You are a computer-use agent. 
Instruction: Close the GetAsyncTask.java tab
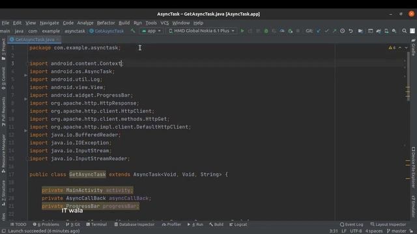click(x=58, y=40)
